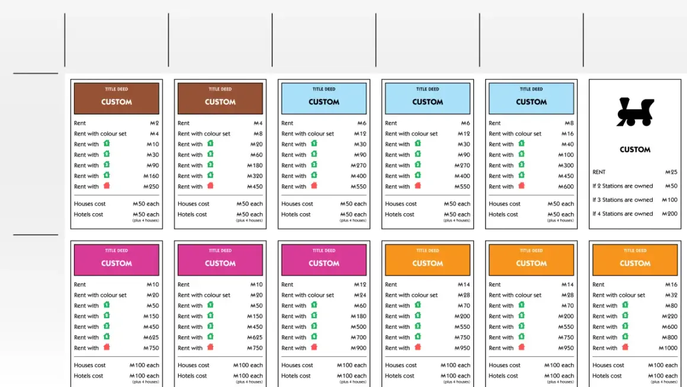Click green house icon beside M500 rent
Image resolution: width=687 pixels, height=387 pixels.
(x=314, y=326)
